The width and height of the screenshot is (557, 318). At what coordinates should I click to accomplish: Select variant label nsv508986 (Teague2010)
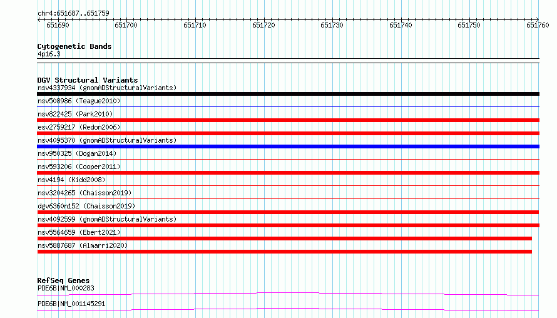[79, 101]
